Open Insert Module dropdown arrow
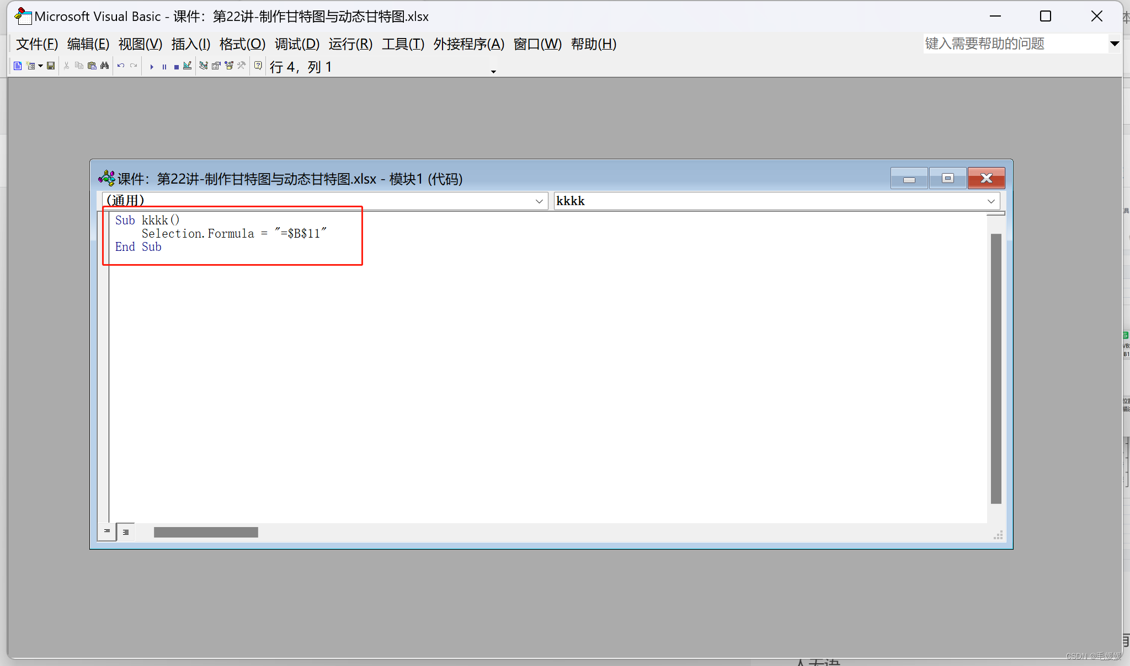 [40, 66]
